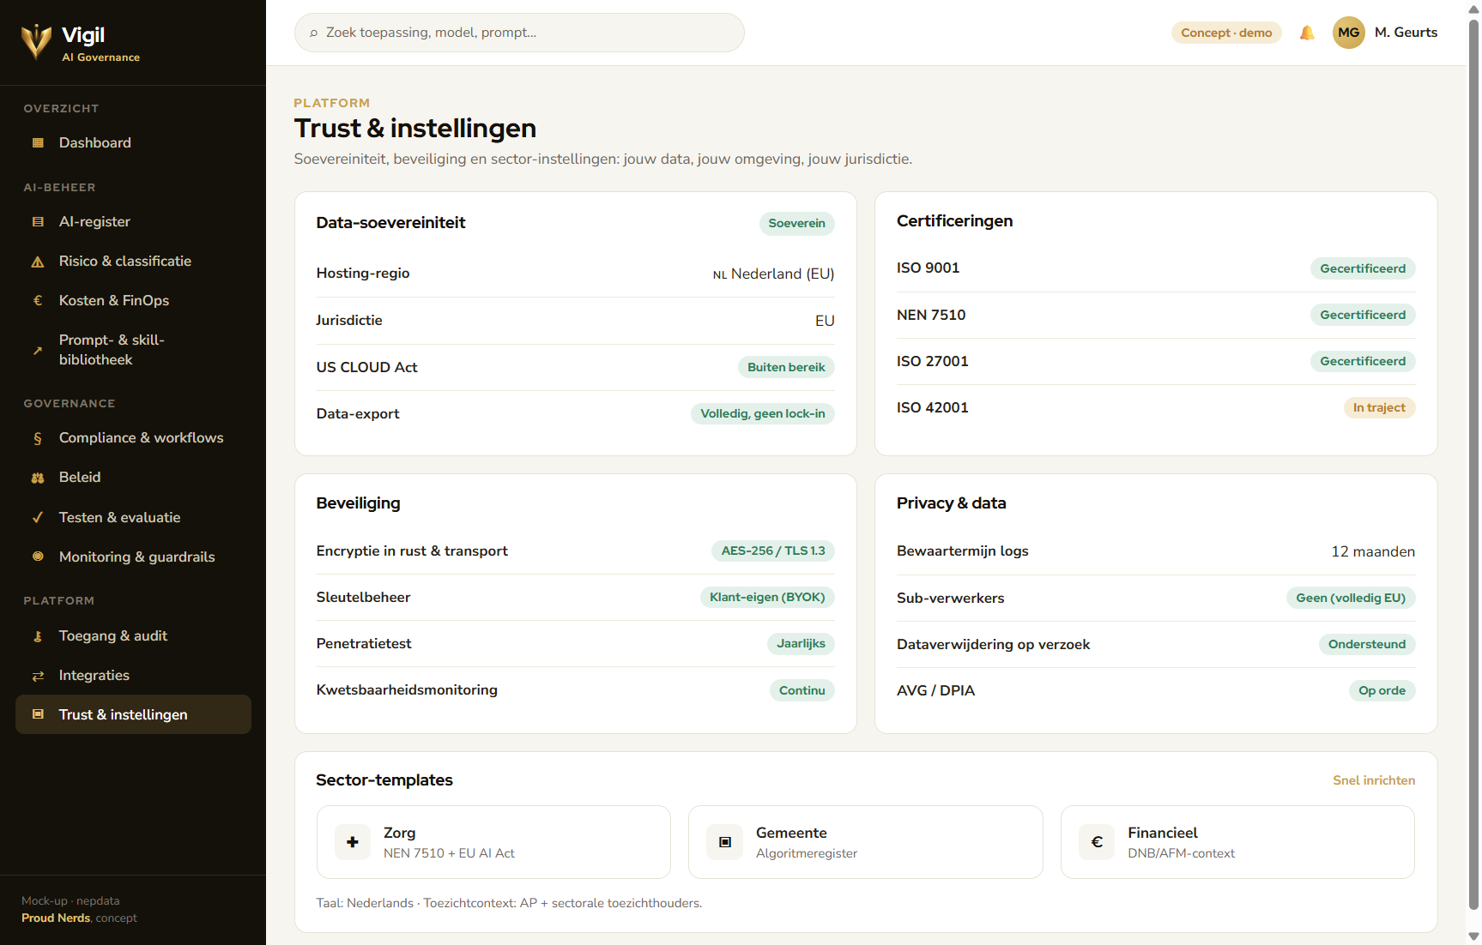Viewport: 1482px width, 945px height.
Task: Click the AI-register list icon
Action: click(x=38, y=222)
